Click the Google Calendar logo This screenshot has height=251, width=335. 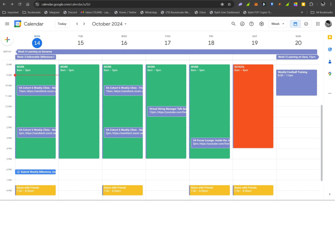(x=18, y=24)
